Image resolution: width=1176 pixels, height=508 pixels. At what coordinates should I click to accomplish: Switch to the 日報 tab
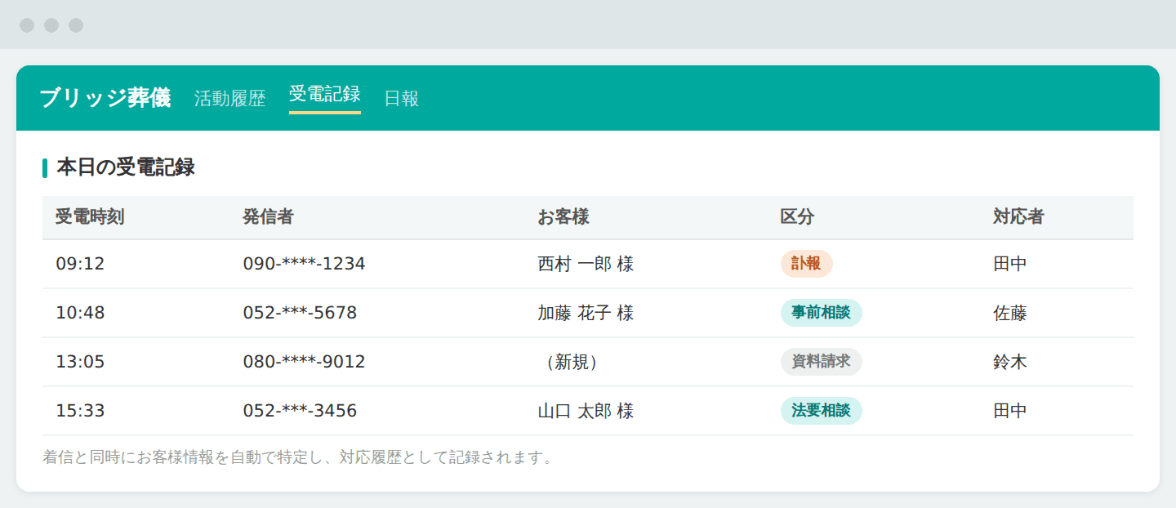(402, 99)
